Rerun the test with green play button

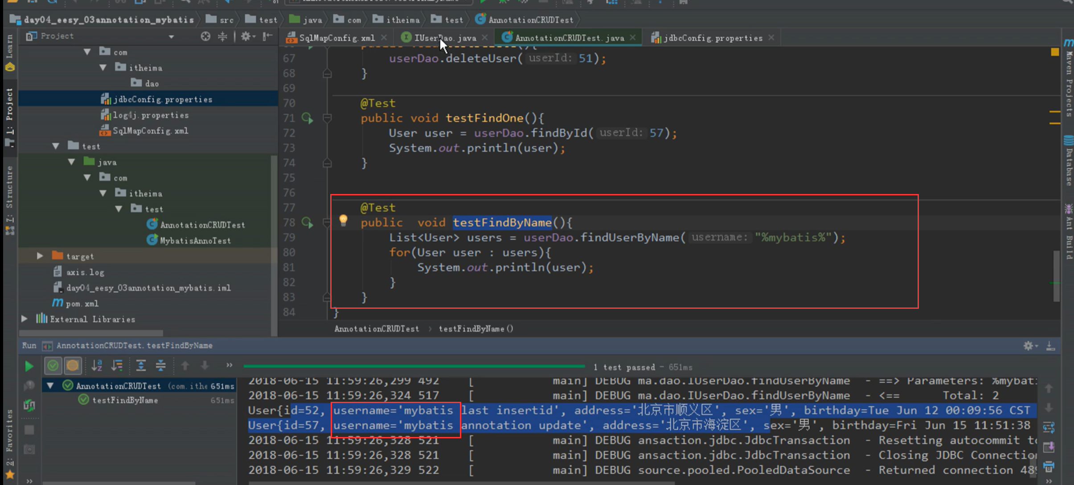point(29,366)
